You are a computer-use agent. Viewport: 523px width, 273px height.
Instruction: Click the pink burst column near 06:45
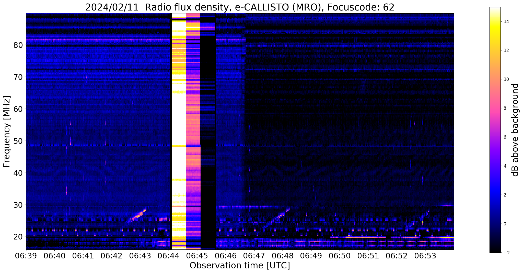pos(193,131)
